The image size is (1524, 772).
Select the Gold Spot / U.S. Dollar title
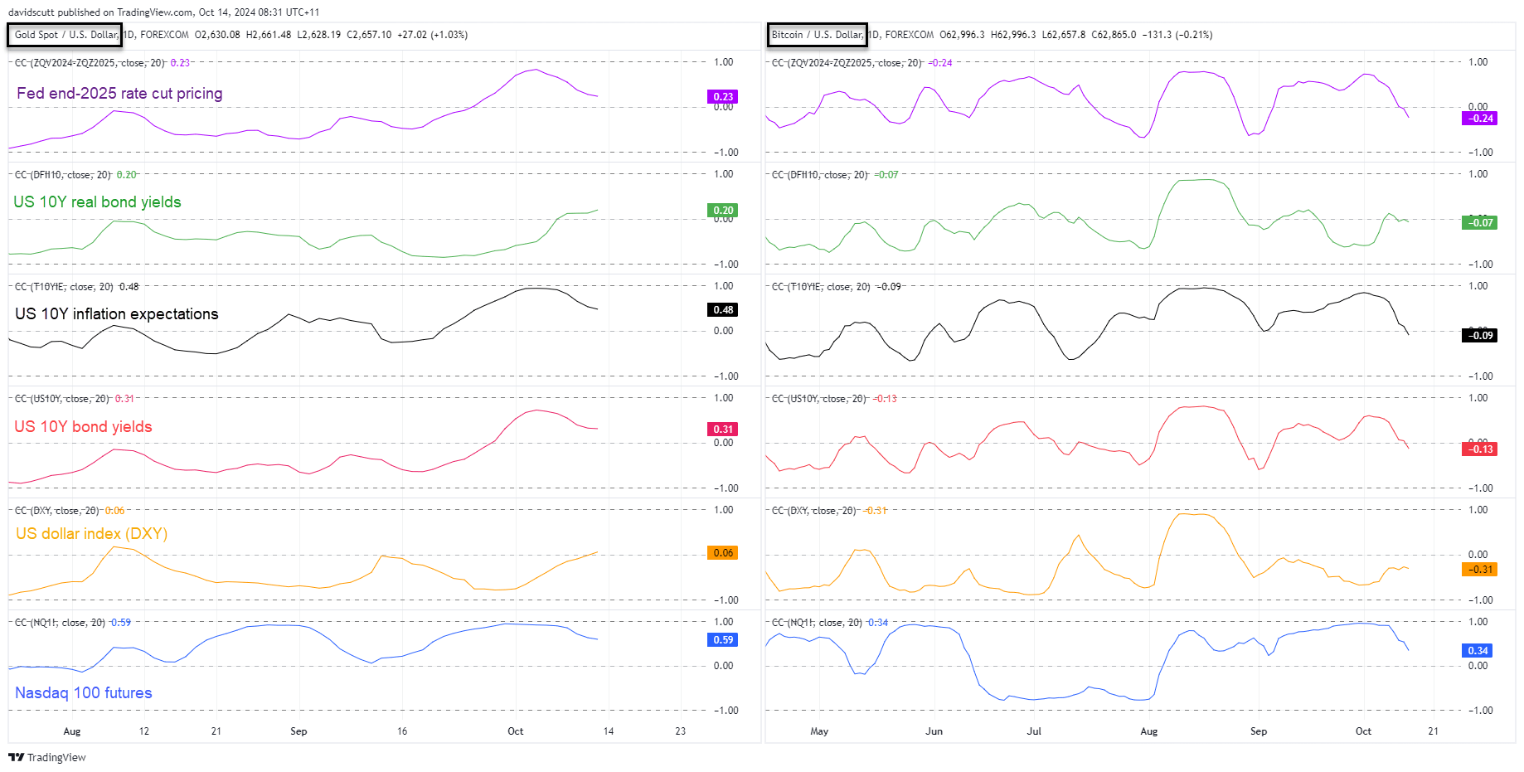pyautogui.click(x=66, y=35)
